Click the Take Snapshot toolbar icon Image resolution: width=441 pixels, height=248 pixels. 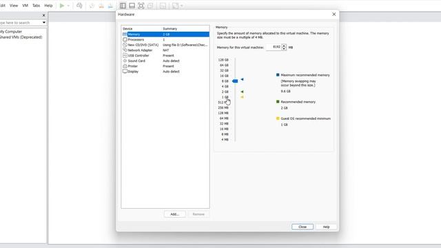[92, 6]
